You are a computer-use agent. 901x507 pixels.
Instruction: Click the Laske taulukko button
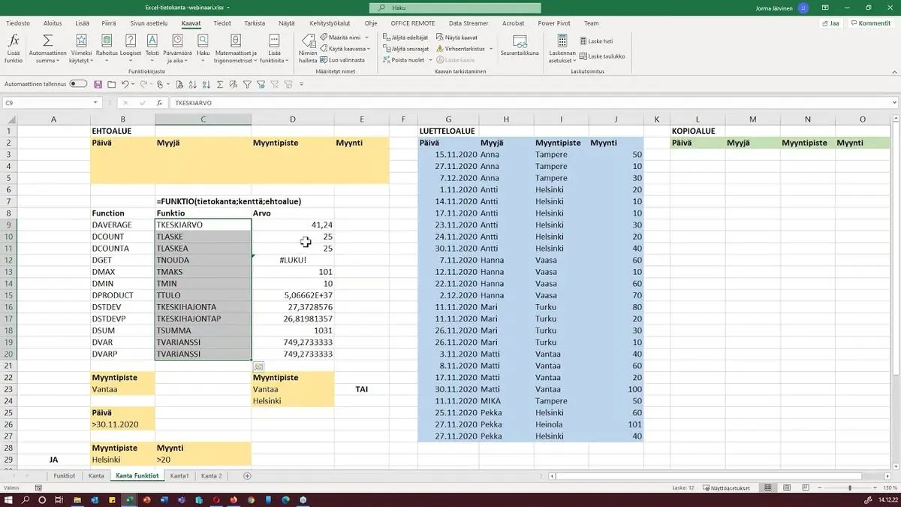click(x=602, y=56)
